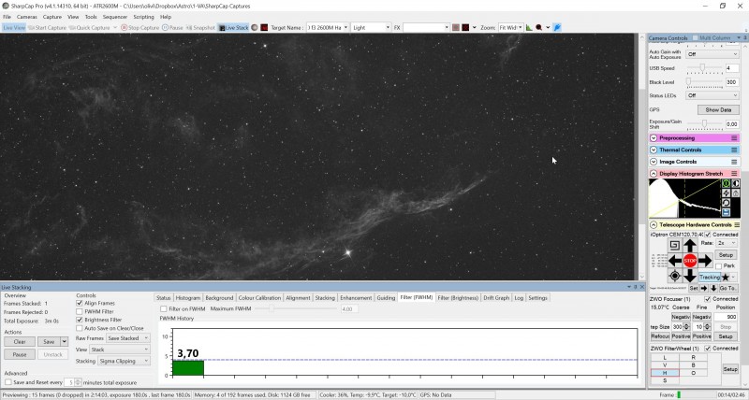Click the Start Capture toolbar button
This screenshot has width=749, height=400.
(48, 28)
